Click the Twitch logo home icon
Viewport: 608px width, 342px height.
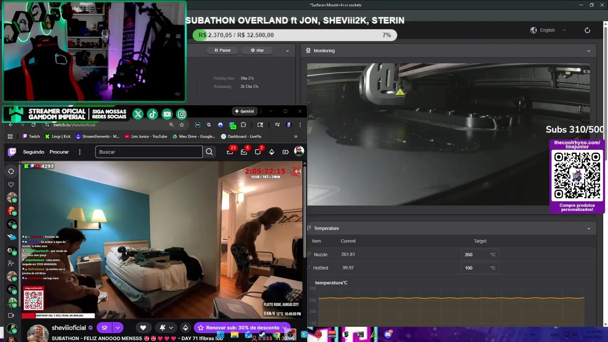[x=12, y=152]
